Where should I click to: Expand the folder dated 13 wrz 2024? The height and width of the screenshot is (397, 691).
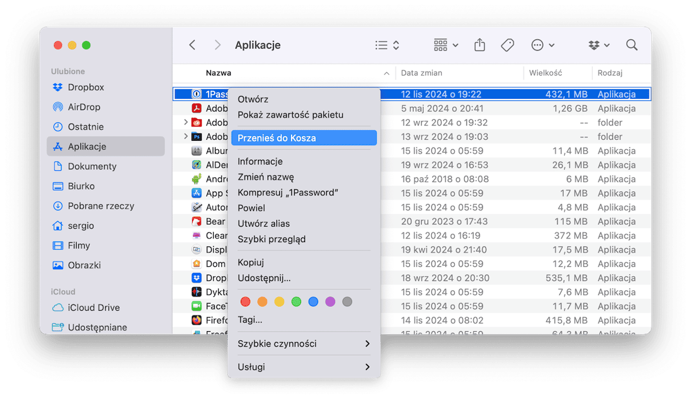point(185,136)
